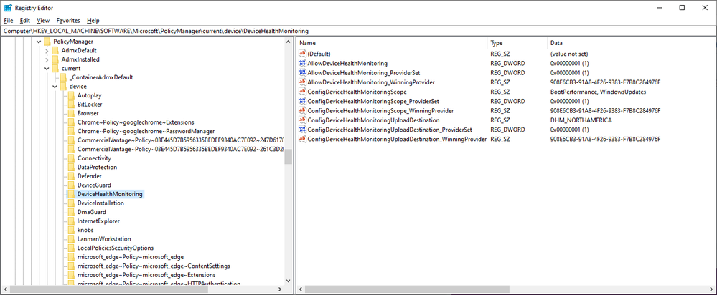Viewport: 717px width, 295px height.
Task: Click the DataProtection folder icon
Action: pyautogui.click(x=71, y=168)
